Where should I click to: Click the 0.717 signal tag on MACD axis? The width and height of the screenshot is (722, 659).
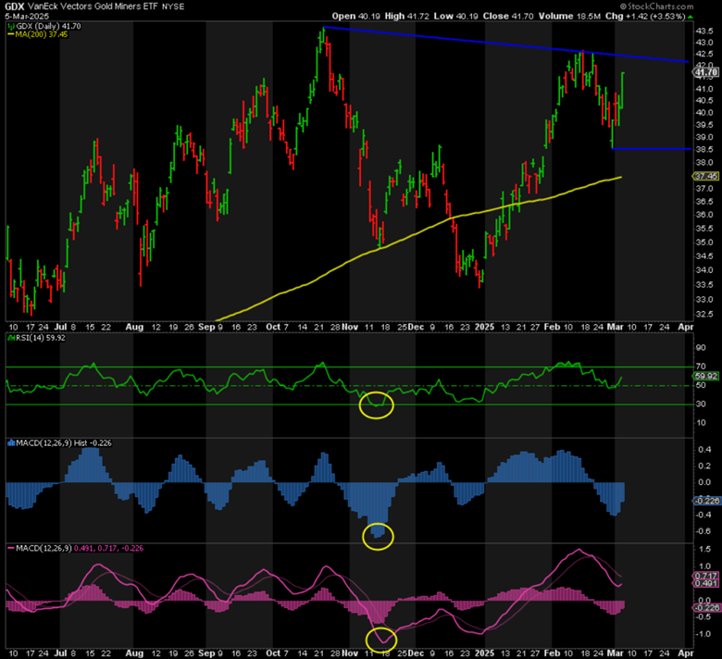706,576
